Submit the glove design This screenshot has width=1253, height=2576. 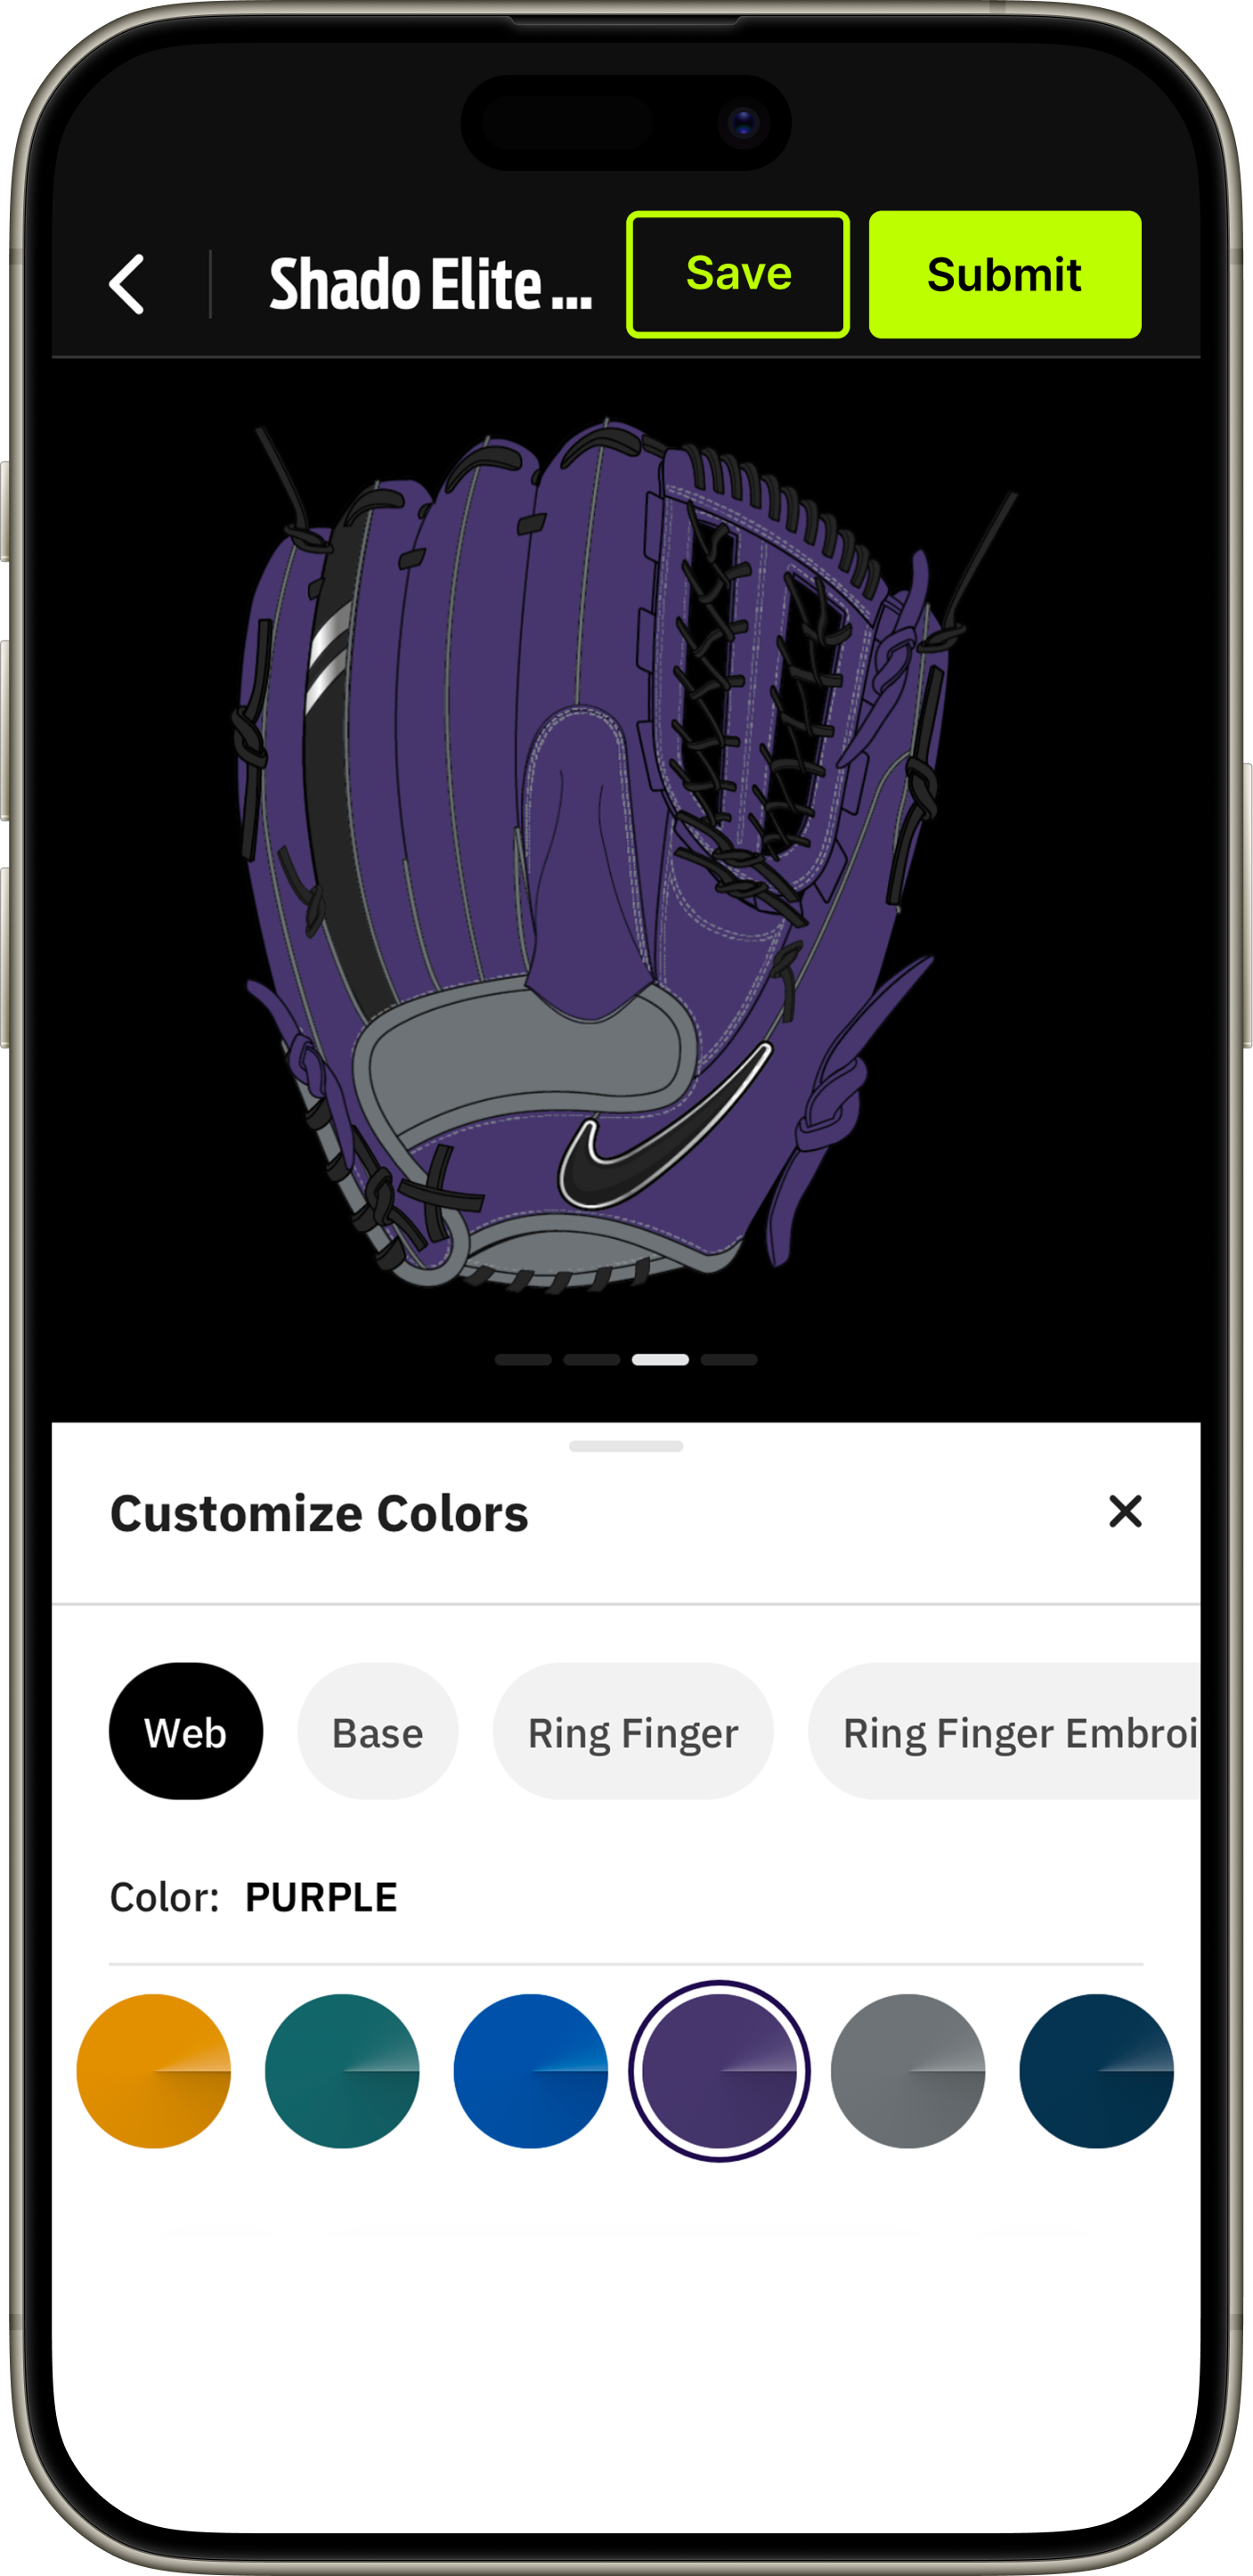tap(1004, 274)
